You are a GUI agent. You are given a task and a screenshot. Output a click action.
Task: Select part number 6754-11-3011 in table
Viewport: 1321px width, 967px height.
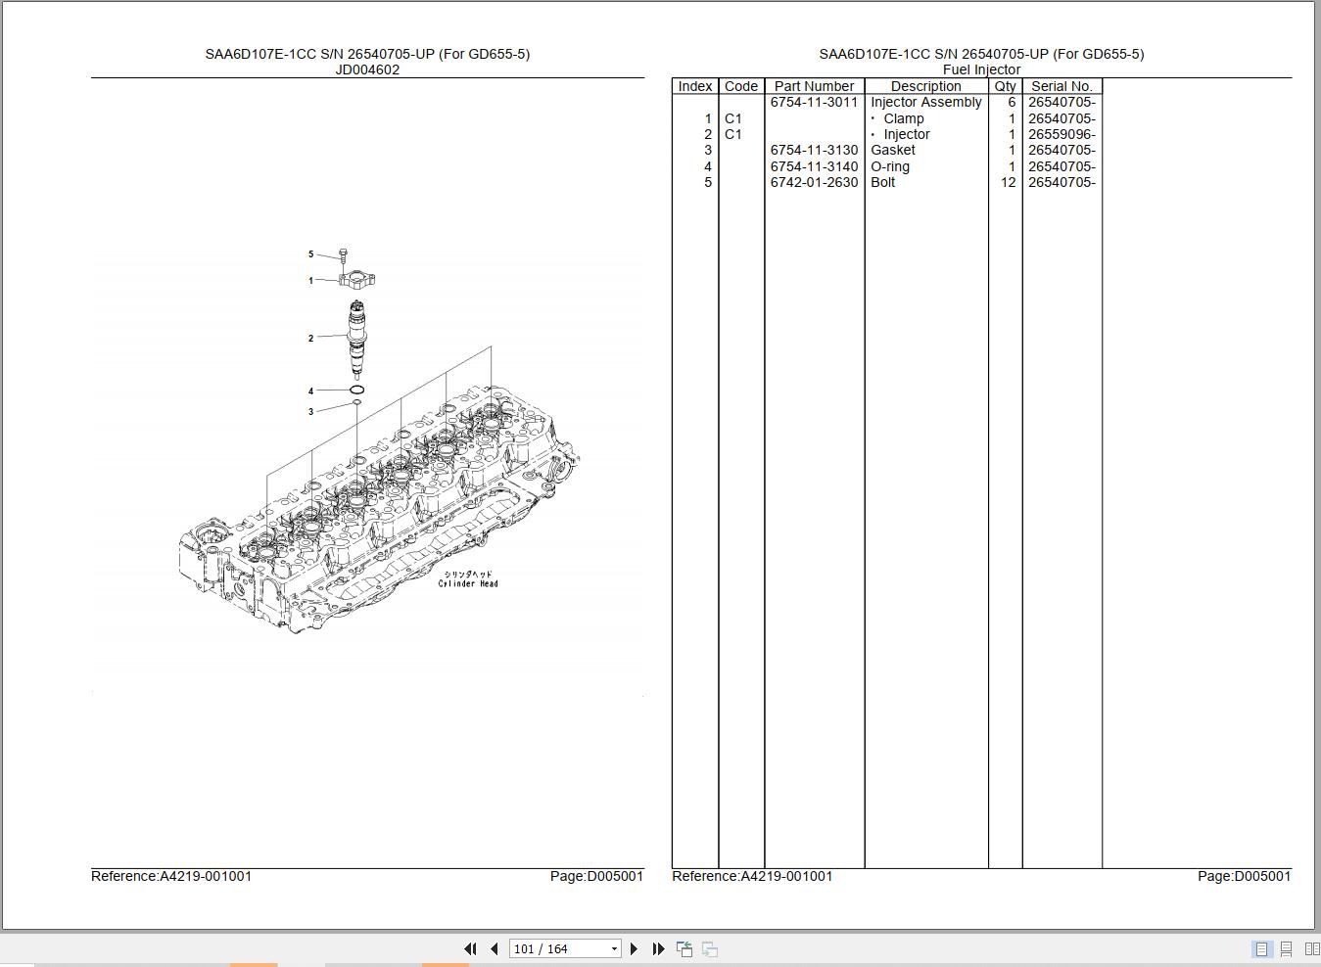click(x=814, y=102)
